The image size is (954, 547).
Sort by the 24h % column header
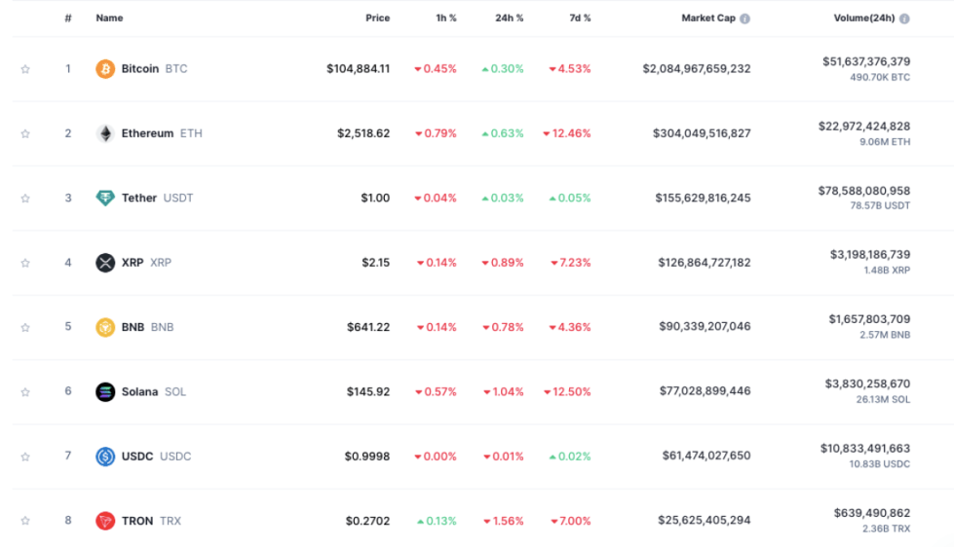(x=510, y=18)
